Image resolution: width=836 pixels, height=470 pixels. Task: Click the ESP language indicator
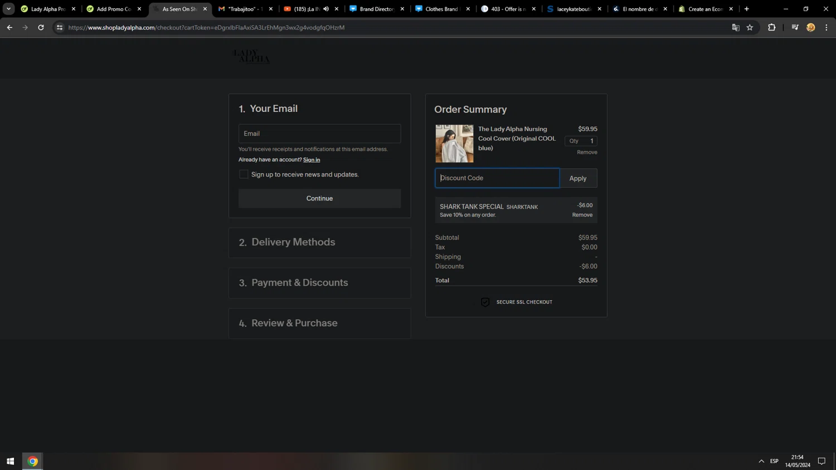[774, 461]
